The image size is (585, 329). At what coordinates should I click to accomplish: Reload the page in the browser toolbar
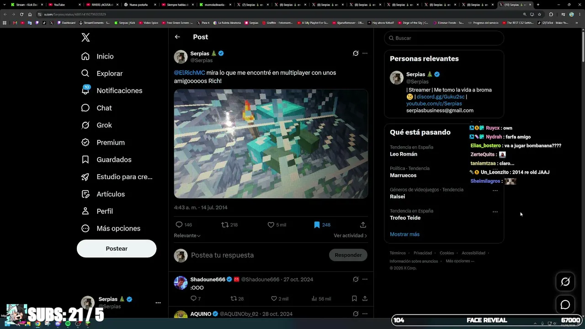coord(22,14)
